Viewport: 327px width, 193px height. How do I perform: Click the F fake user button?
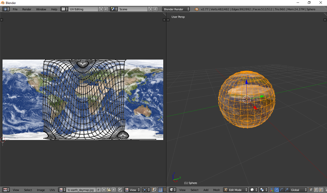pyautogui.click(x=98, y=190)
